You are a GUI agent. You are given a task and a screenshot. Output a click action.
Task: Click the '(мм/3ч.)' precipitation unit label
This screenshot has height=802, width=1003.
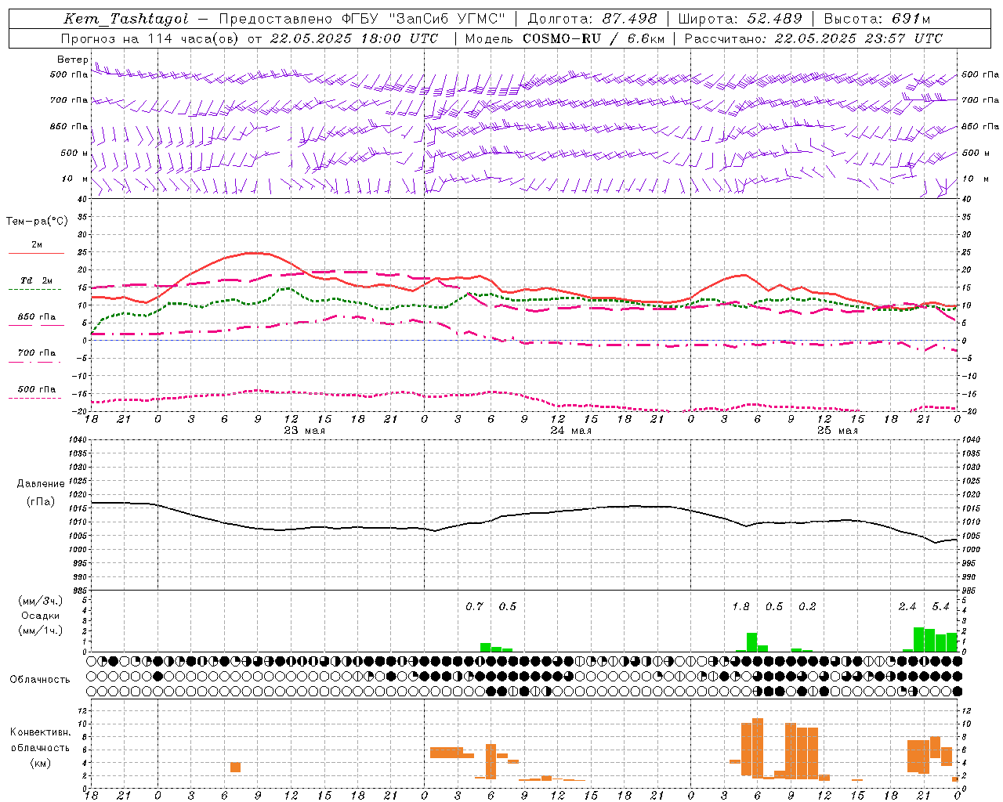point(40,601)
